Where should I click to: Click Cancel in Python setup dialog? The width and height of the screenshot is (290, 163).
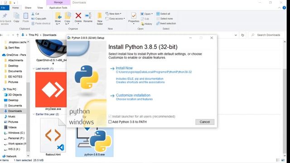205,122
